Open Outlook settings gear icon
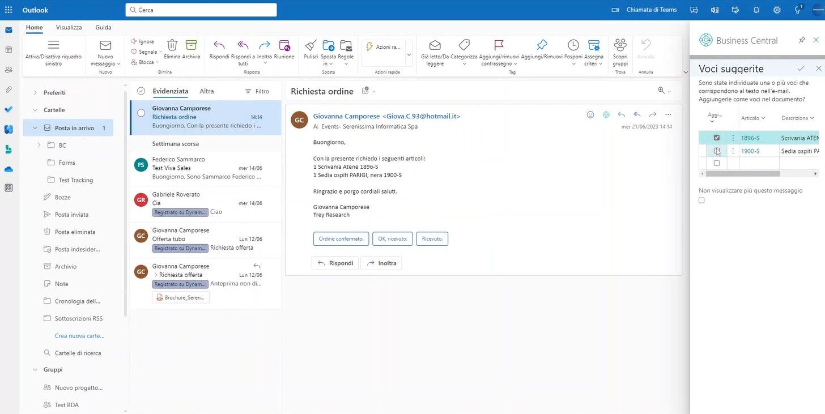The width and height of the screenshot is (825, 414). [x=776, y=10]
